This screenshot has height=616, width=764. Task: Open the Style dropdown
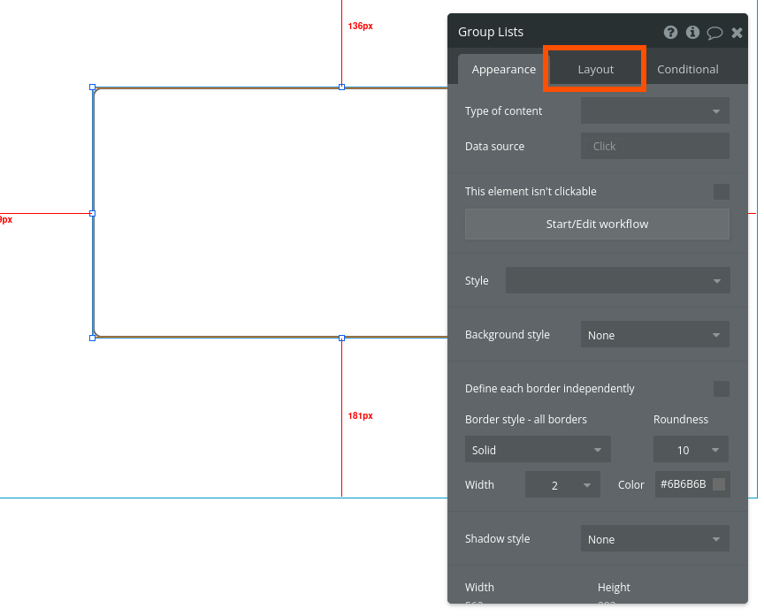pos(617,280)
